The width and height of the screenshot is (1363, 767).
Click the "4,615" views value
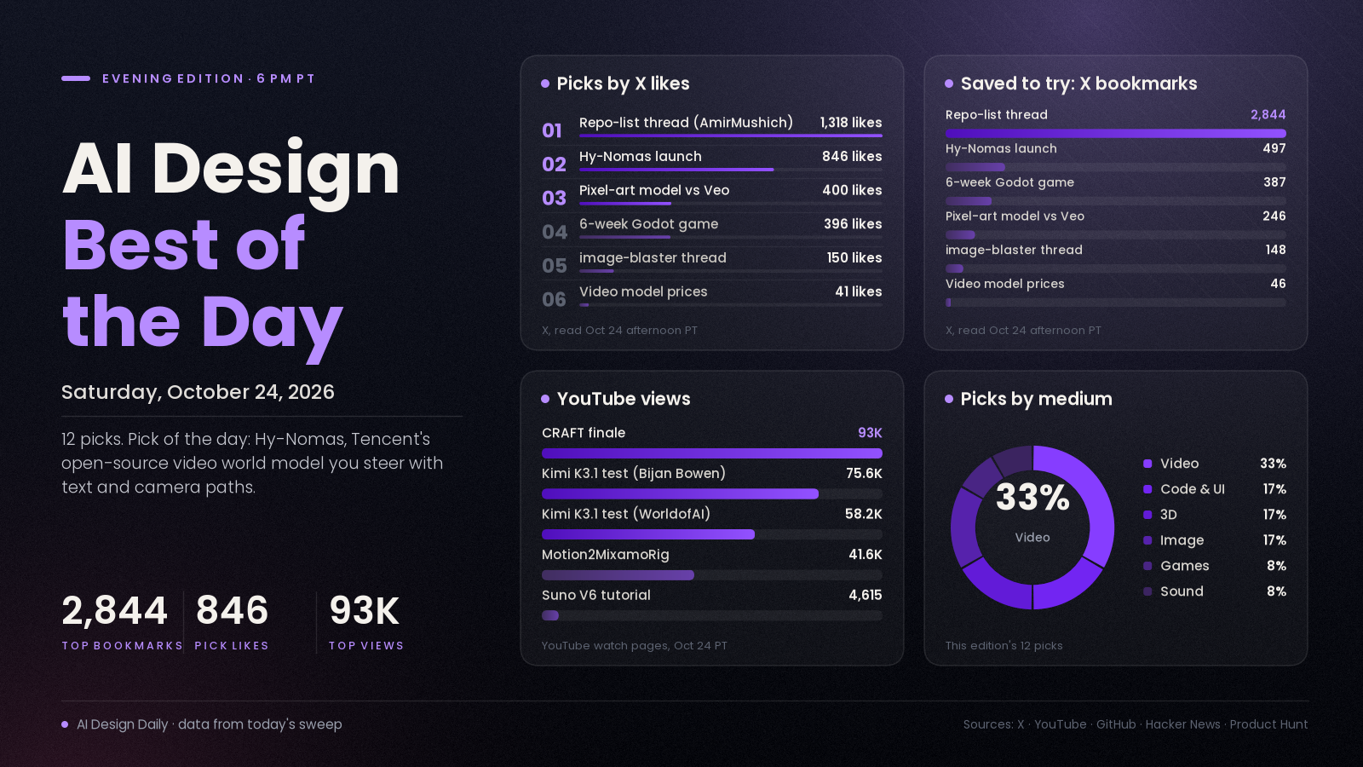(x=866, y=595)
